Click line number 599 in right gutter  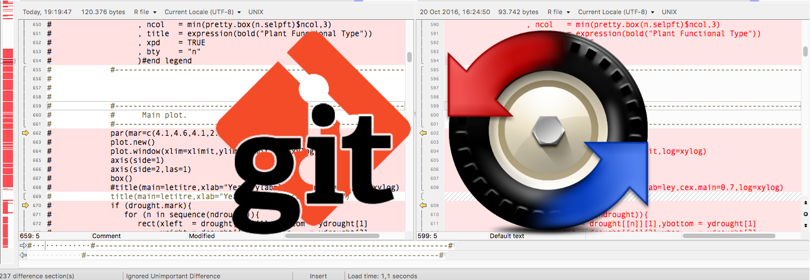pos(434,106)
